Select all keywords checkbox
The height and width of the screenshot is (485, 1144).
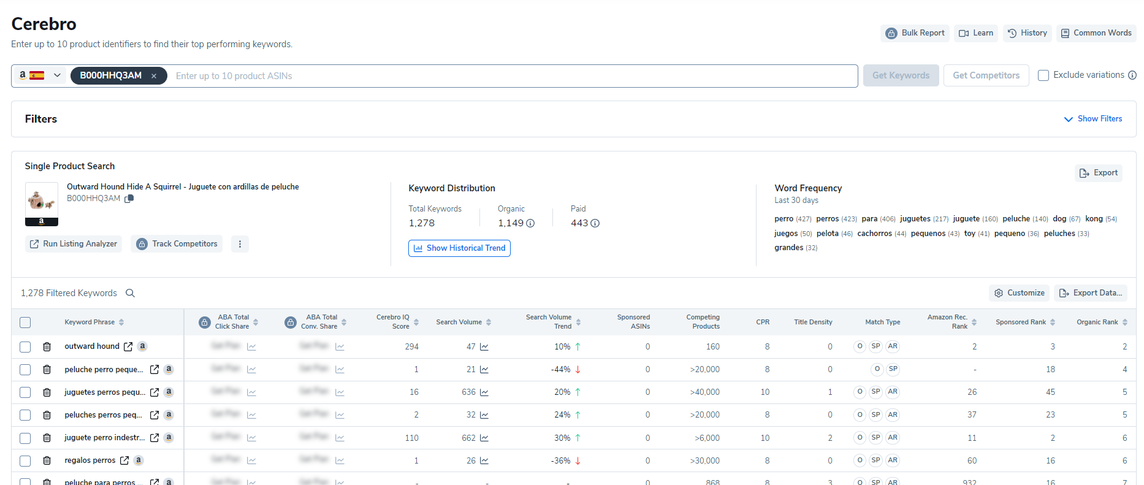pyautogui.click(x=25, y=323)
